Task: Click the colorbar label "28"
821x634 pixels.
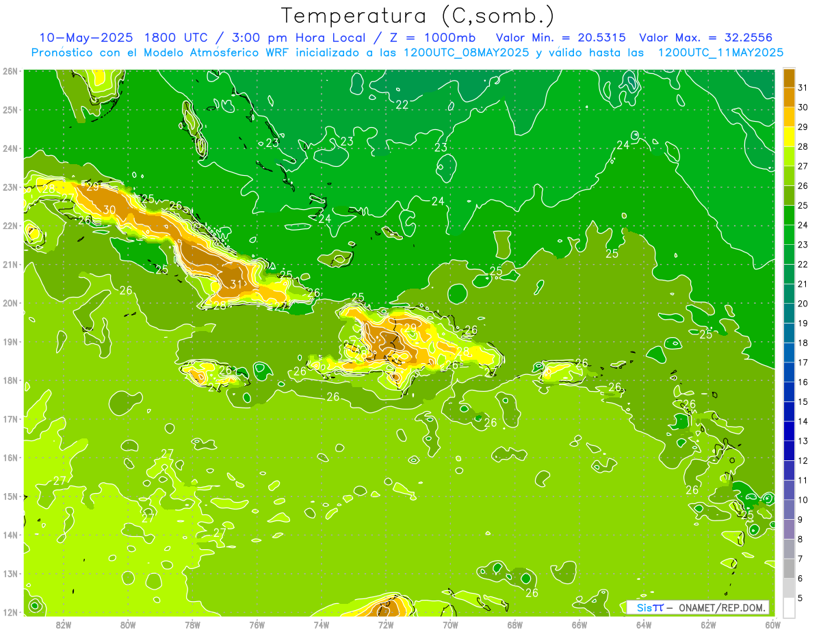Action: tap(803, 146)
